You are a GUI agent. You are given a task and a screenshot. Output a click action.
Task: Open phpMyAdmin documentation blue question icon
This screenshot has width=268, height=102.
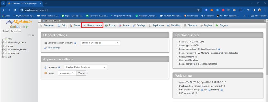[18, 27]
